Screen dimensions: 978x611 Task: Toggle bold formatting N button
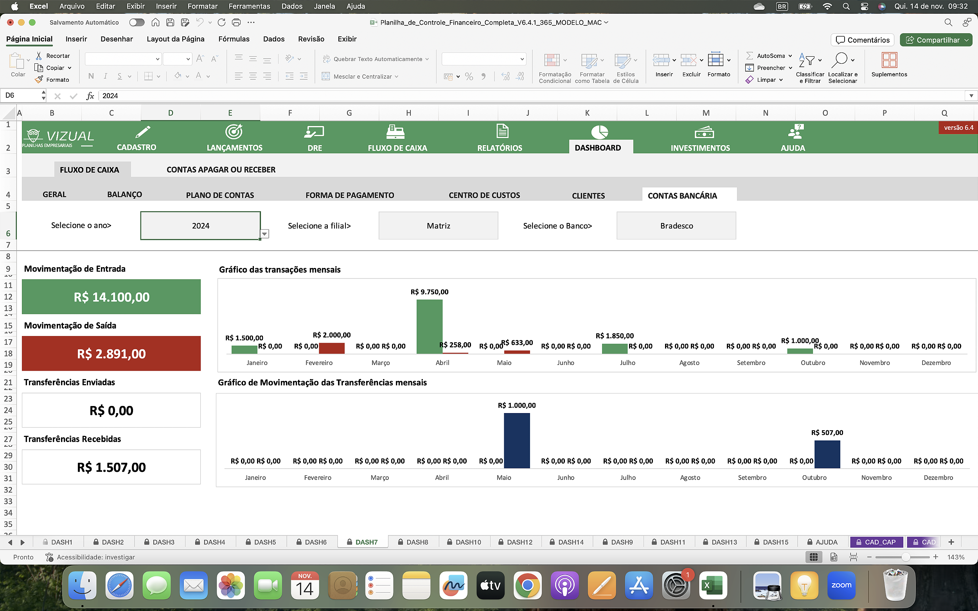pyautogui.click(x=91, y=76)
